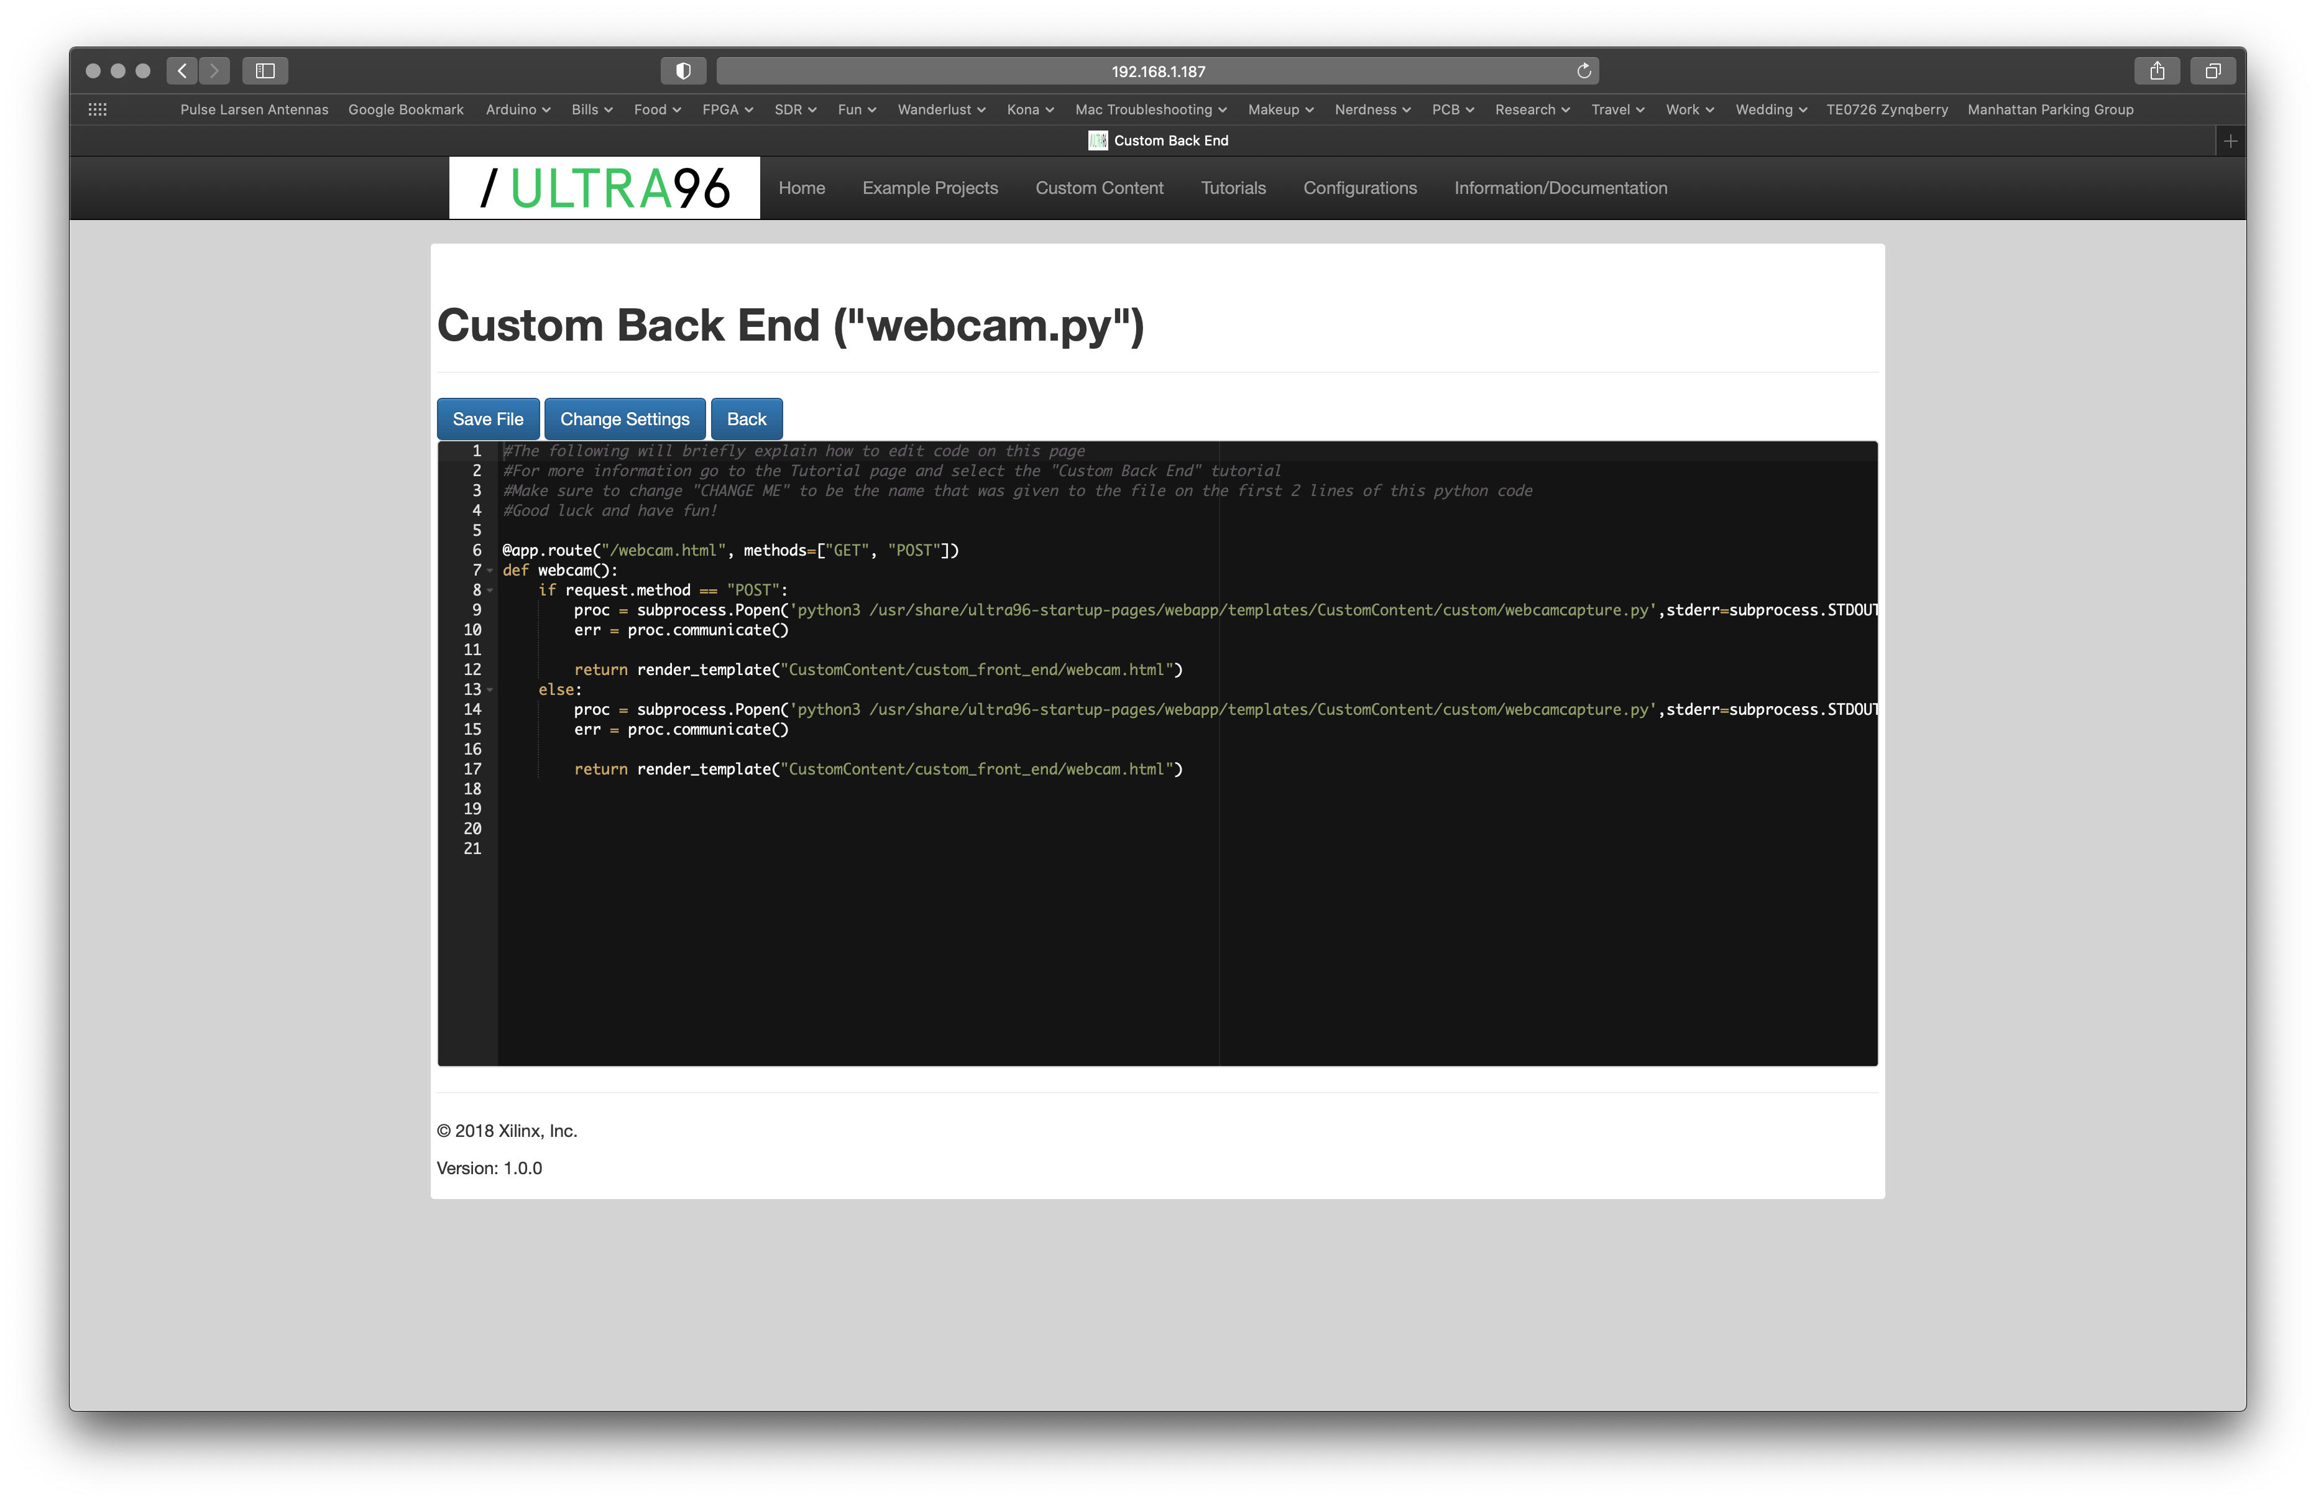Collapse the fold arrow on line 7

pyautogui.click(x=490, y=571)
